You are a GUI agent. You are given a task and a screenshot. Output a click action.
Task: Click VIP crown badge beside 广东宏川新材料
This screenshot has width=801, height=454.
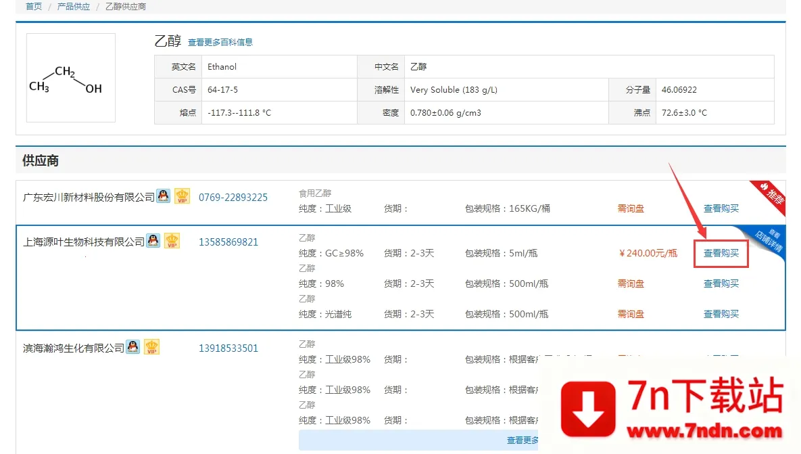coord(183,196)
